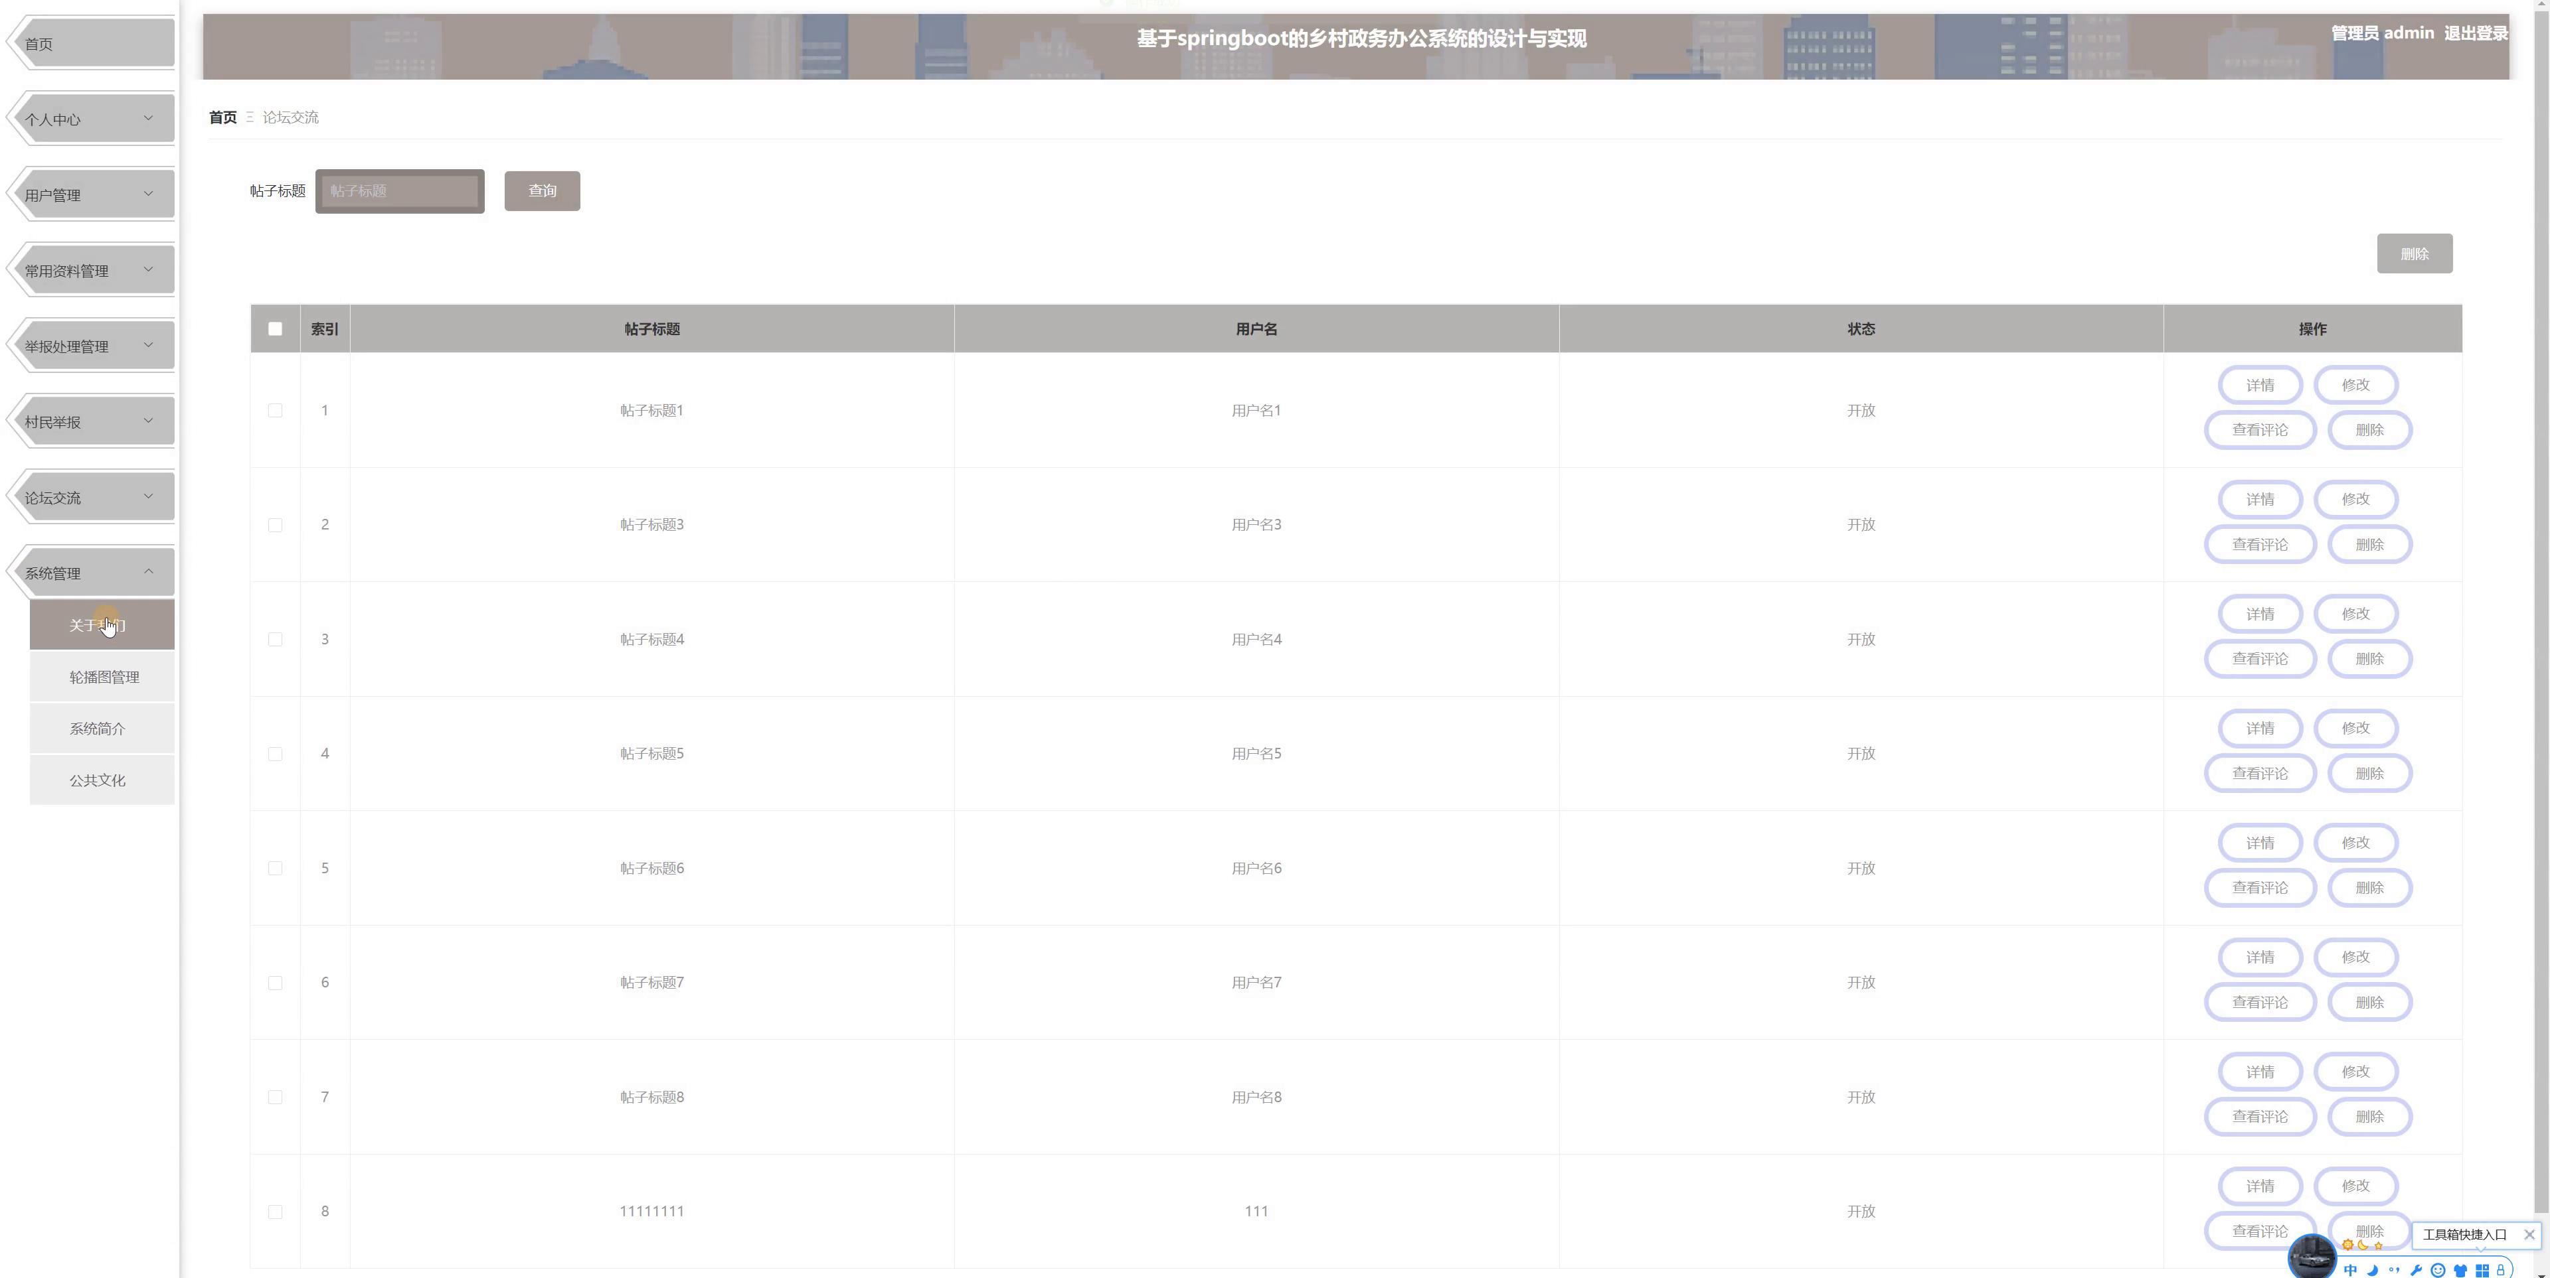
Task: Close the 工具箱快捷入口 tooltip
Action: click(x=2529, y=1234)
